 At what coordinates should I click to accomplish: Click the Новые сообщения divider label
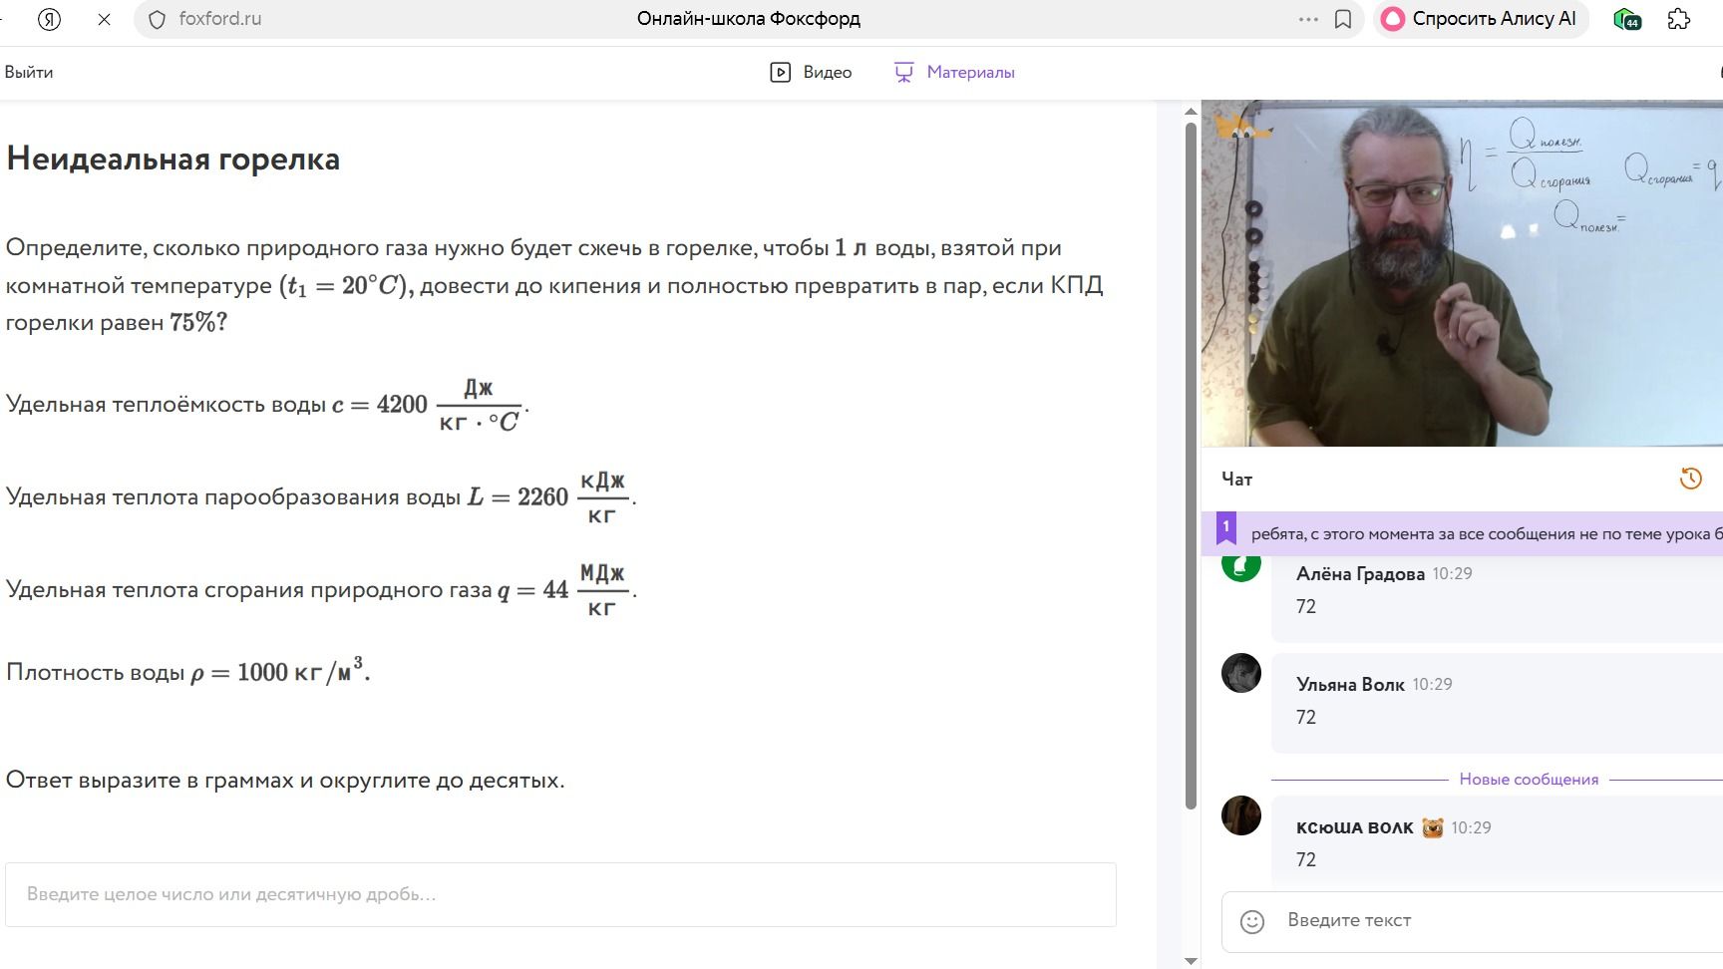[1529, 780]
